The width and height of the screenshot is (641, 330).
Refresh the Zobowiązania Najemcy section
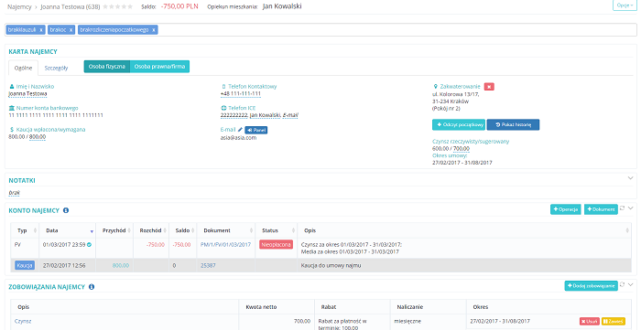622,284
